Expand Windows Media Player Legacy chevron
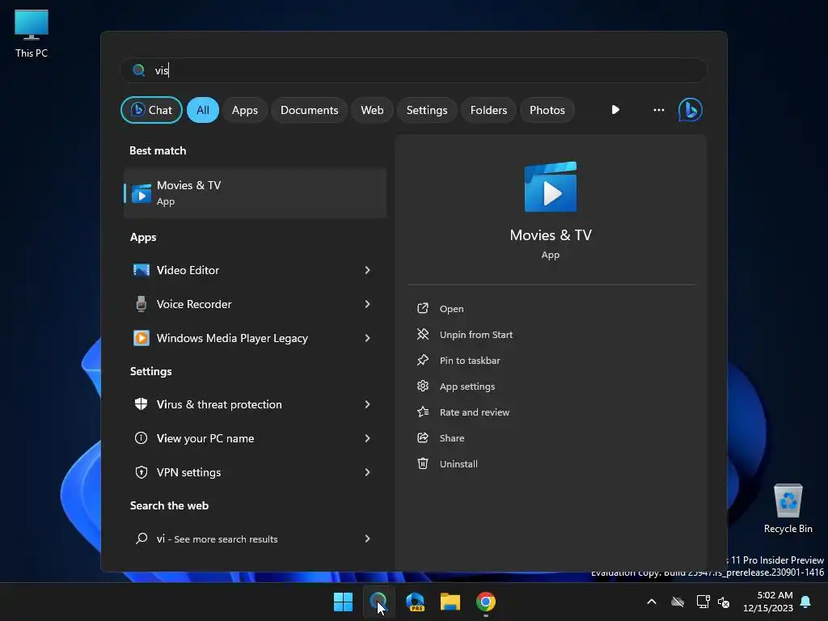The height and width of the screenshot is (621, 828). pyautogui.click(x=367, y=338)
